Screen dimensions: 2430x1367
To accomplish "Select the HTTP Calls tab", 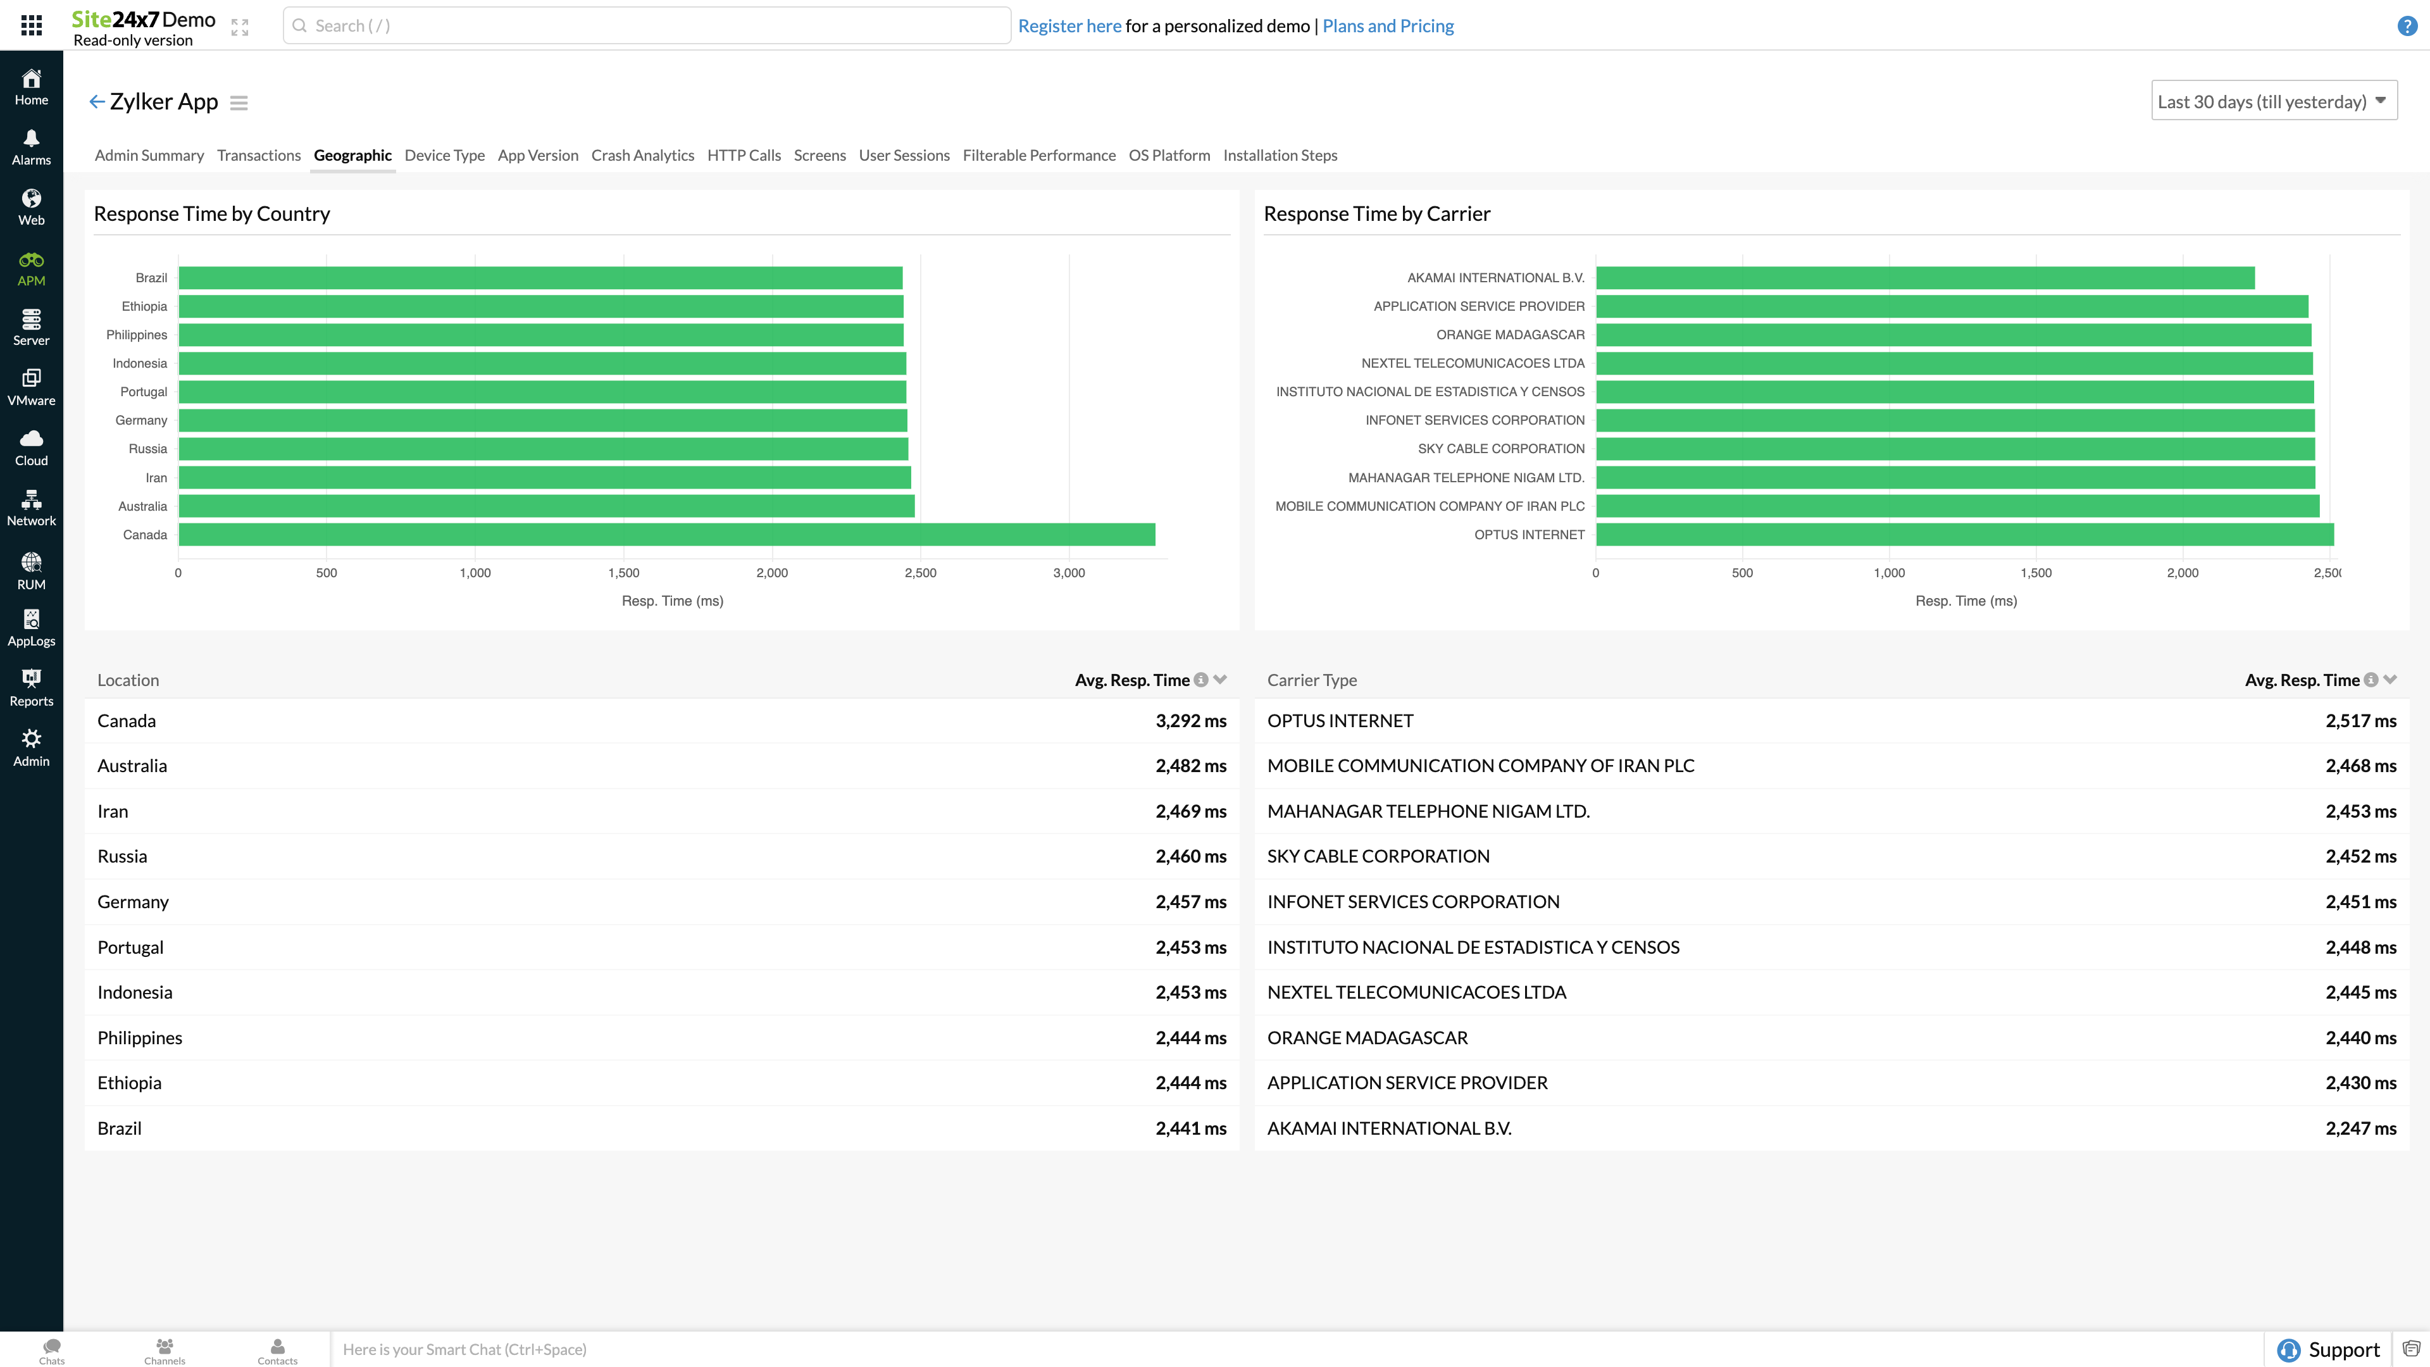I will 744,154.
